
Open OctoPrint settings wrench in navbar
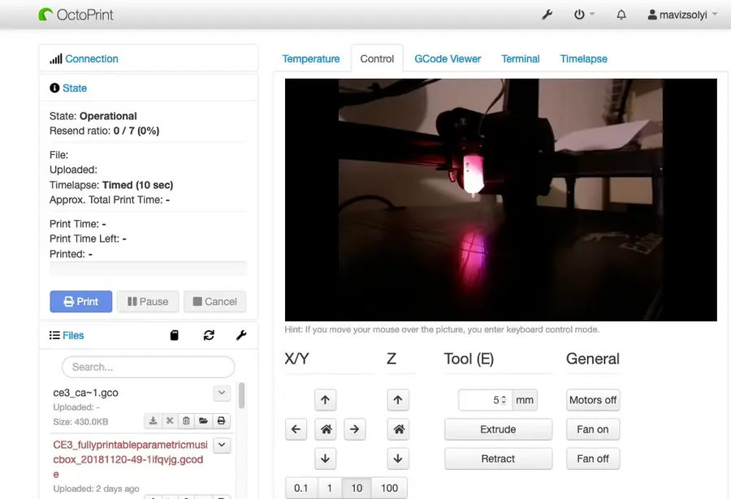547,15
